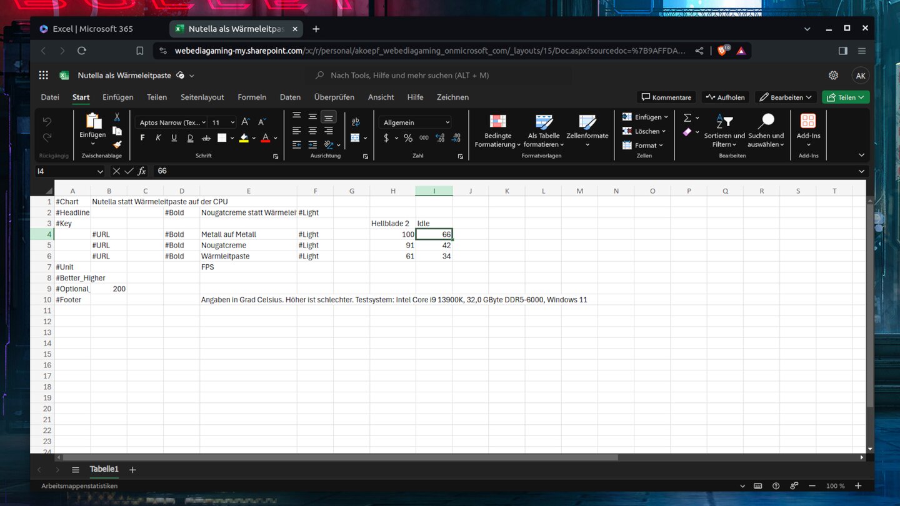The height and width of the screenshot is (506, 900).
Task: Toggle italic (K) formatting
Action: pos(158,138)
